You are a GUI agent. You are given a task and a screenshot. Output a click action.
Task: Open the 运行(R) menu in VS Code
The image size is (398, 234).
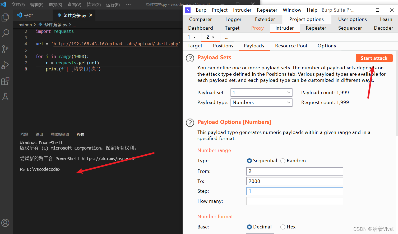(113, 4)
